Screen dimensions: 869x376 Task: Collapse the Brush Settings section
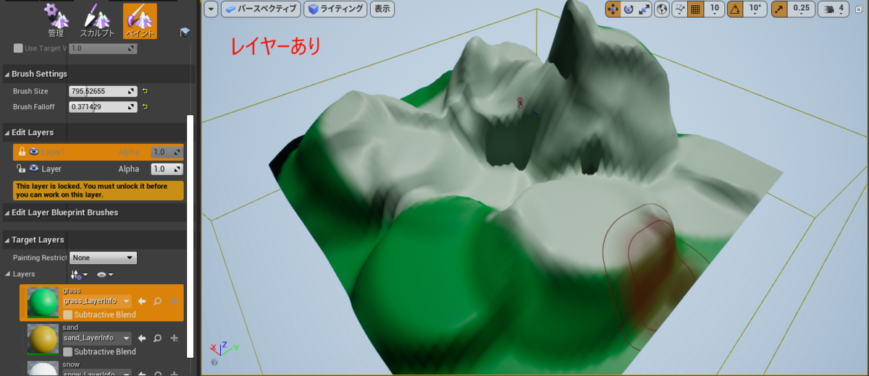click(7, 74)
